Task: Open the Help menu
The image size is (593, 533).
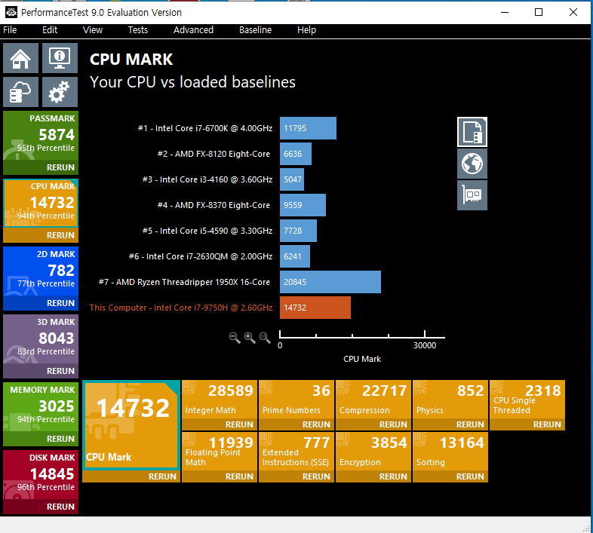Action: point(306,30)
